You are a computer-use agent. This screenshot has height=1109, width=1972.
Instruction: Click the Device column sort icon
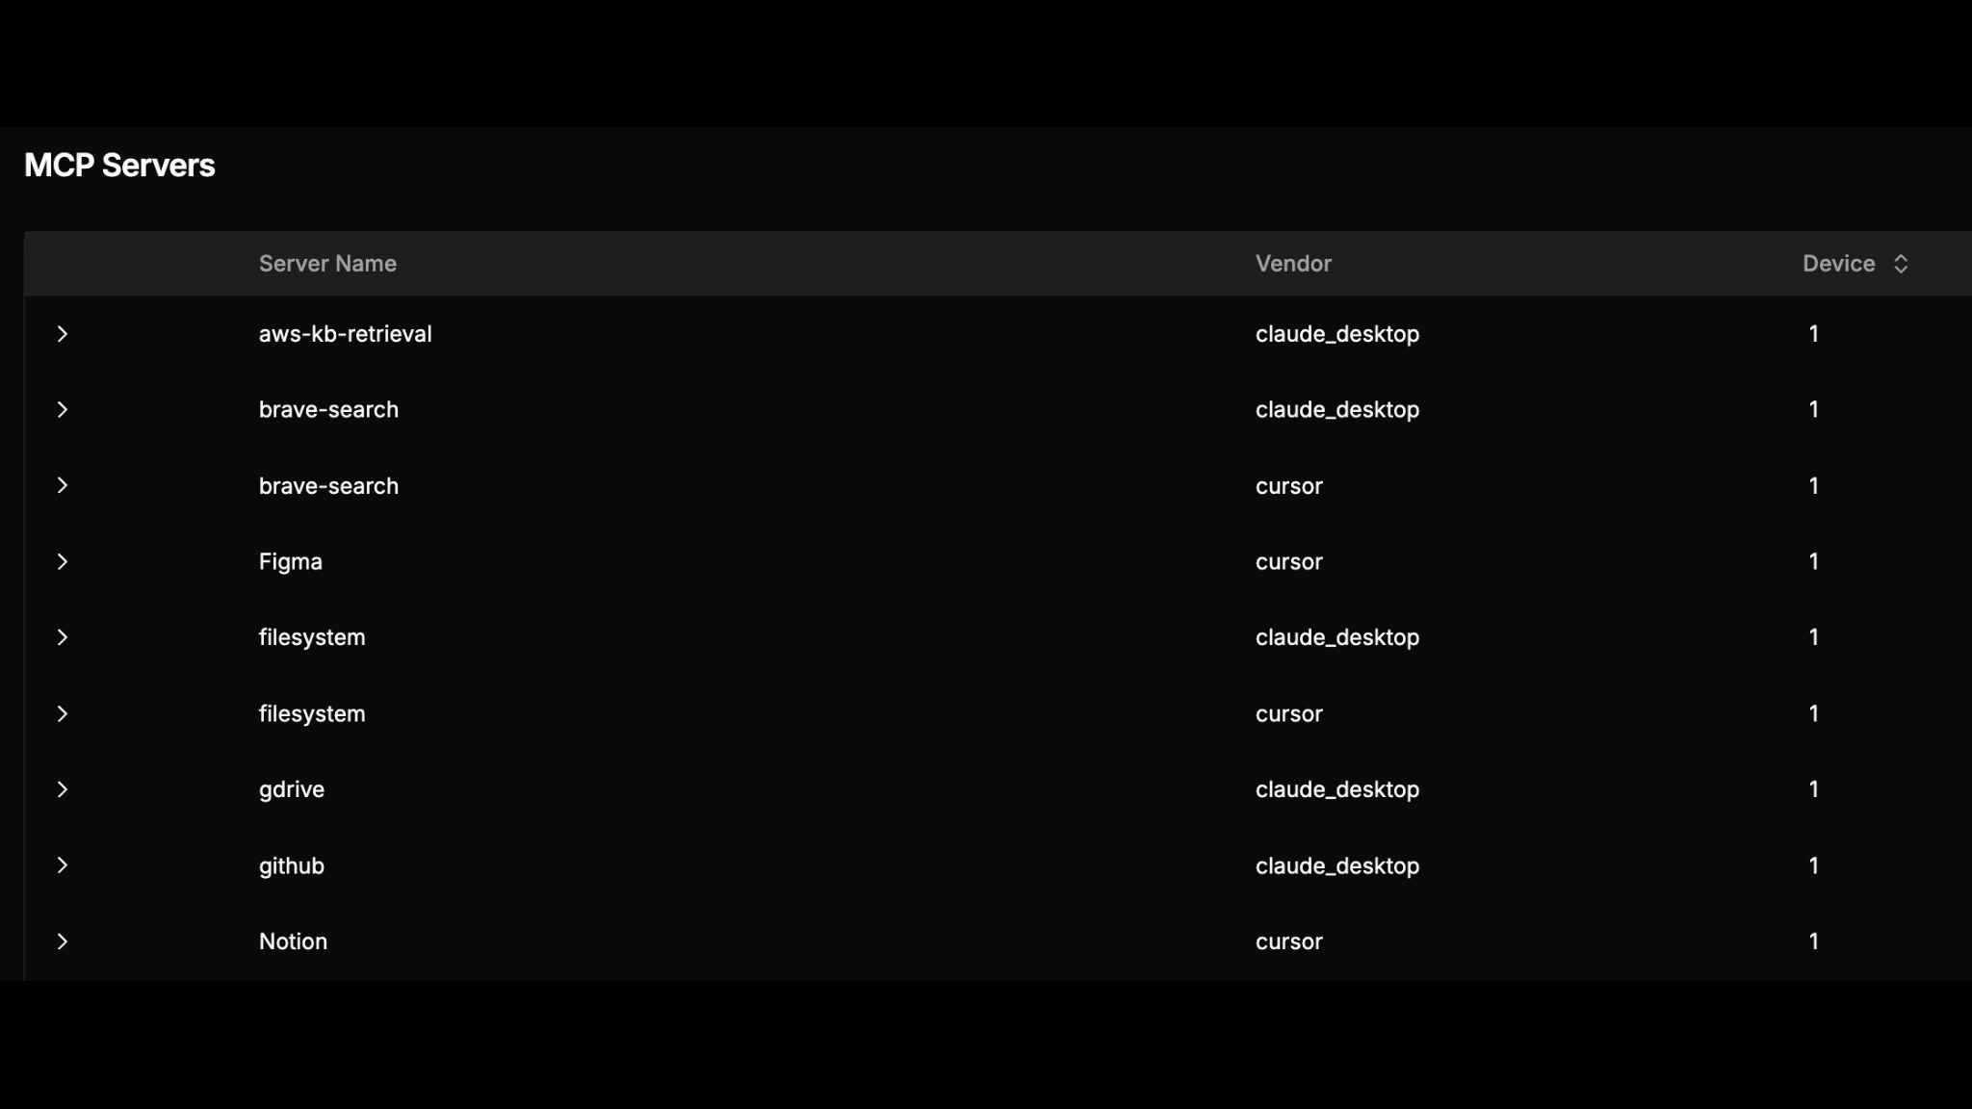pyautogui.click(x=1901, y=264)
